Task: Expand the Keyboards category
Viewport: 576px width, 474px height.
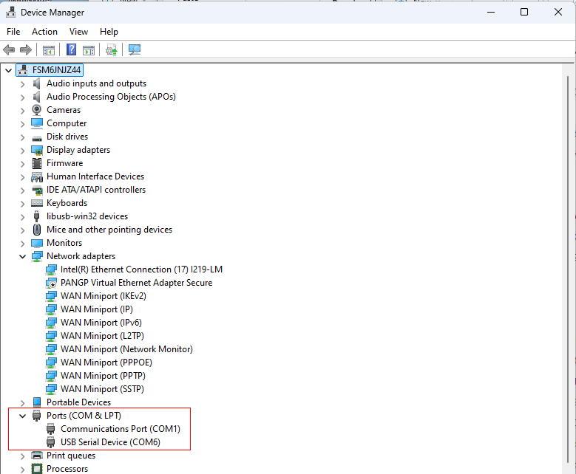Action: pos(22,203)
